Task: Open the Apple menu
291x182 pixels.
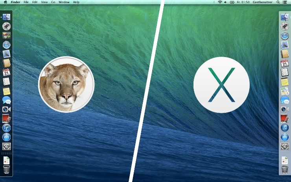Action: click(6, 2)
